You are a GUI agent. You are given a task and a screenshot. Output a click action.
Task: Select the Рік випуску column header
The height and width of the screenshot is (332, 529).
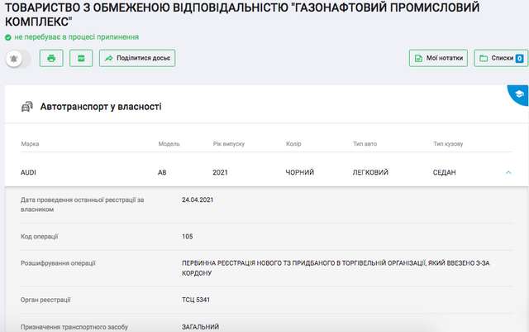tap(229, 144)
